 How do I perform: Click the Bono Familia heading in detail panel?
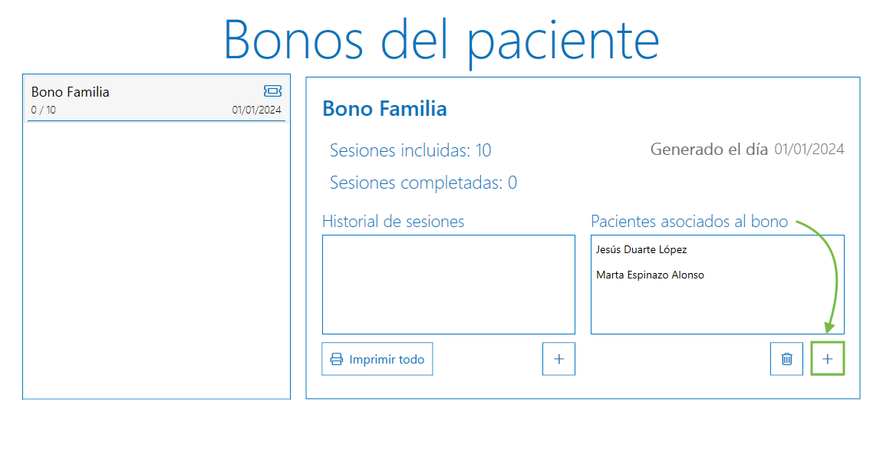tap(384, 108)
